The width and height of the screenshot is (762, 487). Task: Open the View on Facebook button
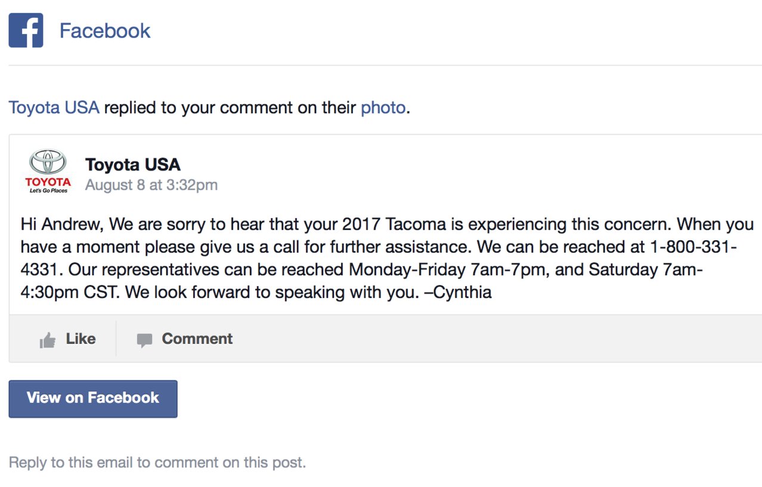pos(93,399)
